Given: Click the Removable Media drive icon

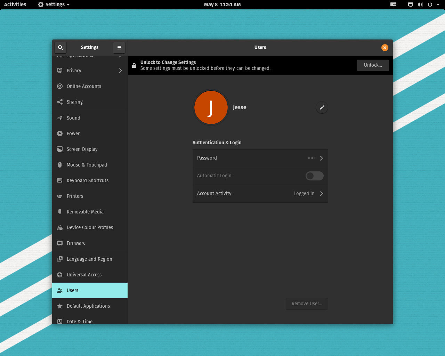Looking at the screenshot, I should pos(60,212).
